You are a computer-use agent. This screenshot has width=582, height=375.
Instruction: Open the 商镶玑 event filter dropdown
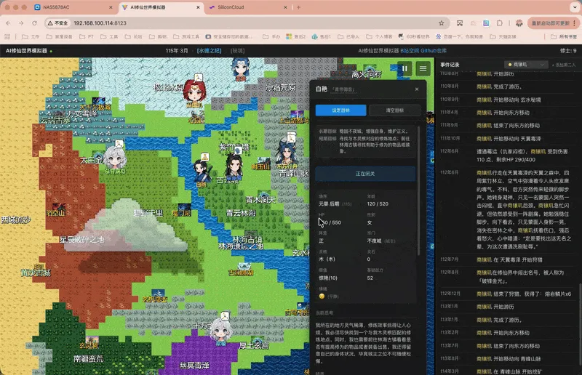coord(528,65)
